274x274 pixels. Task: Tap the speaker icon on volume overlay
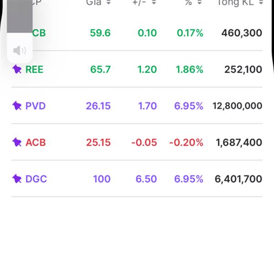click(x=20, y=50)
